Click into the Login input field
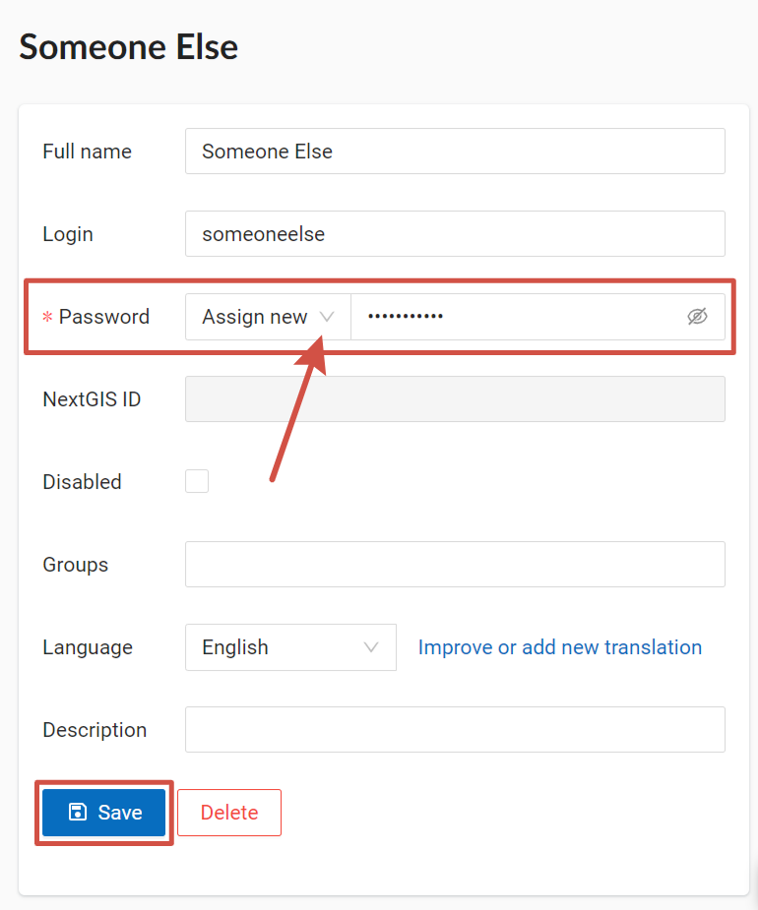758x910 pixels. tap(455, 234)
